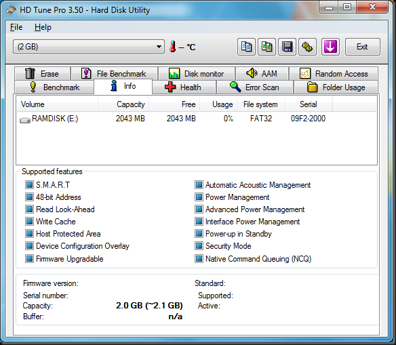Screen dimensions: 396x345
Task: Open the Random Access tab
Action: tap(334, 74)
